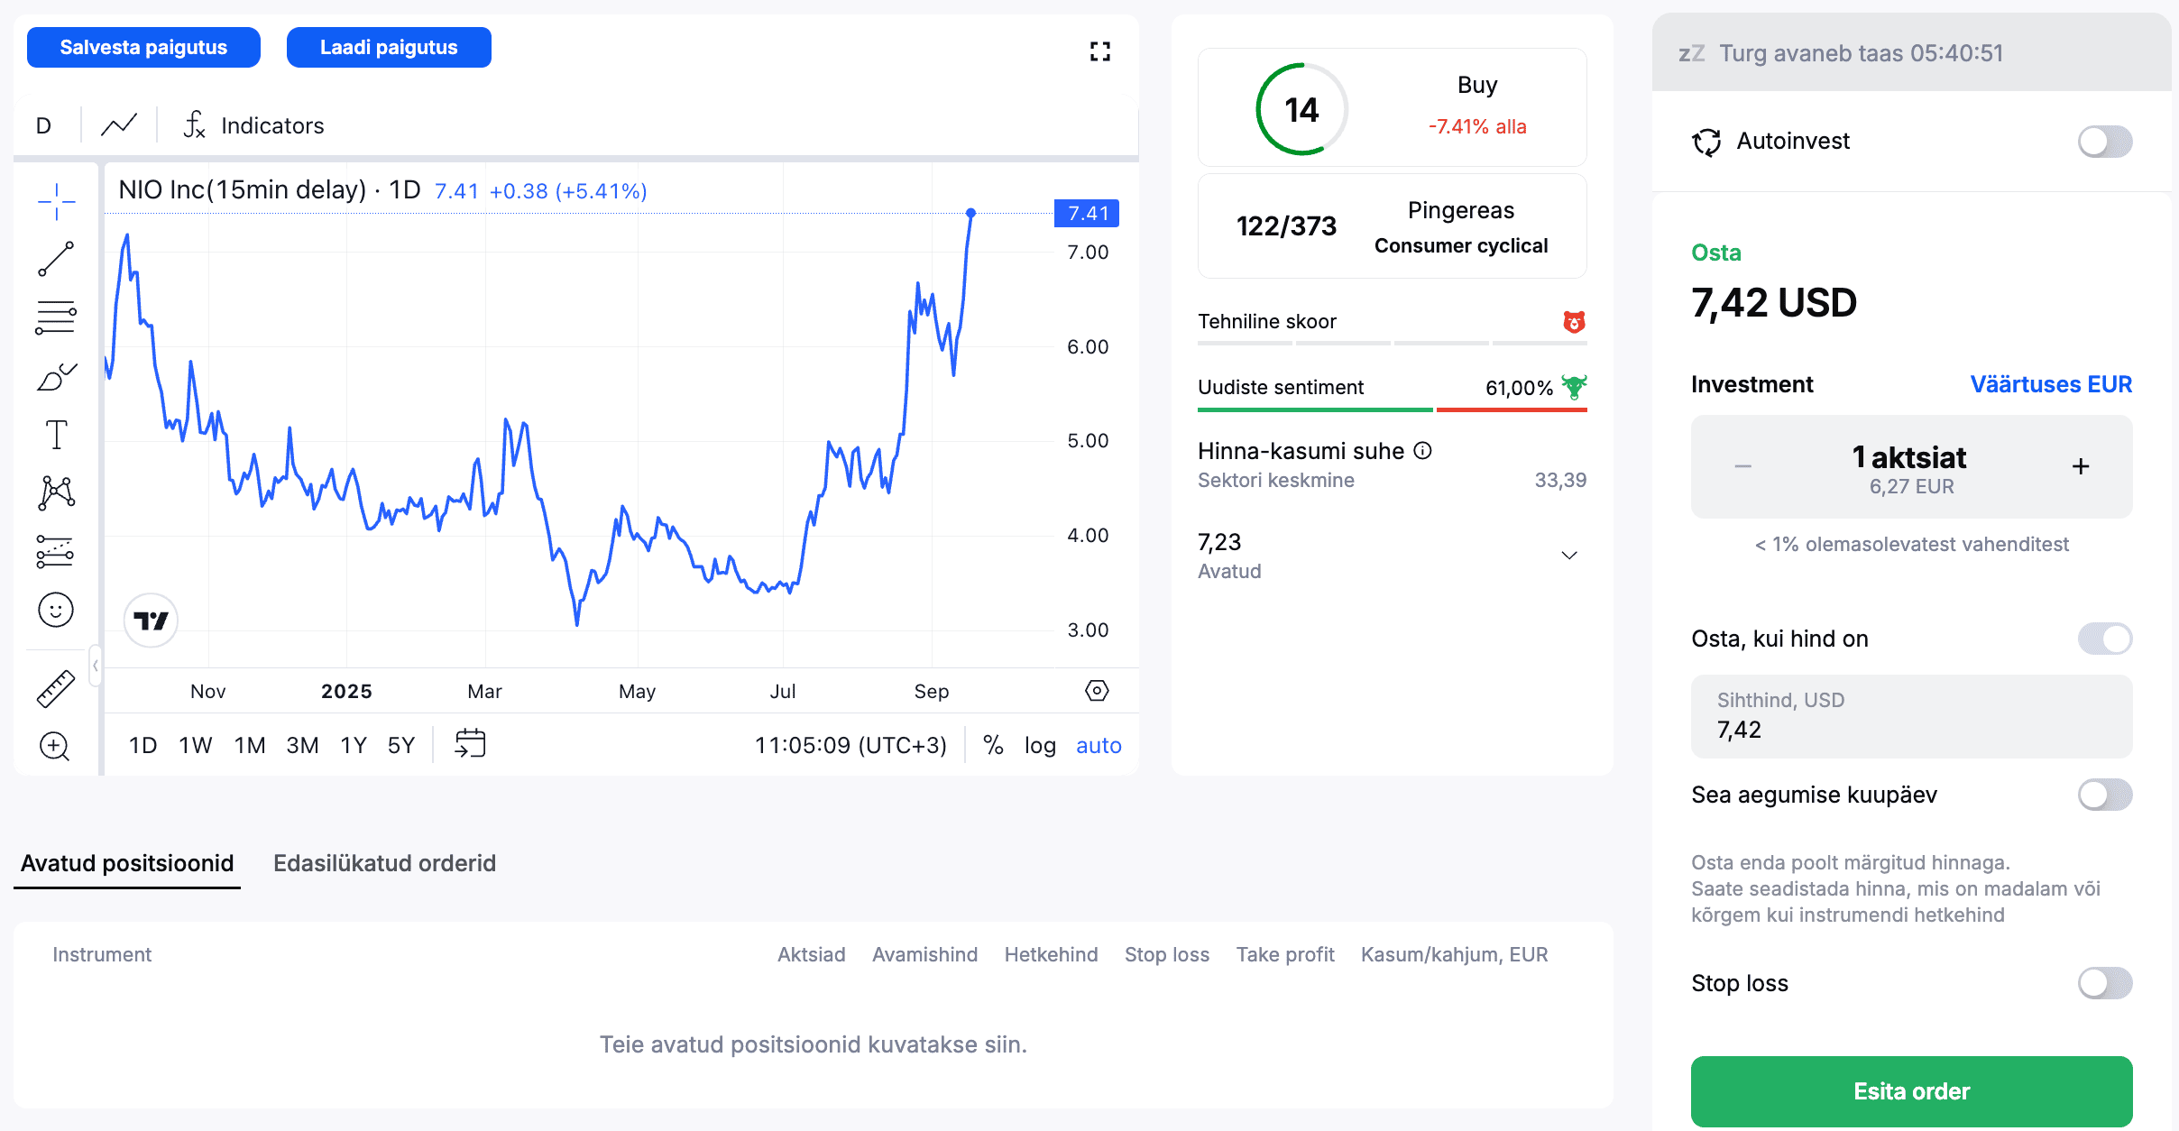
Task: Click the '1 aktsiat' quantity field
Action: [x=1911, y=466]
